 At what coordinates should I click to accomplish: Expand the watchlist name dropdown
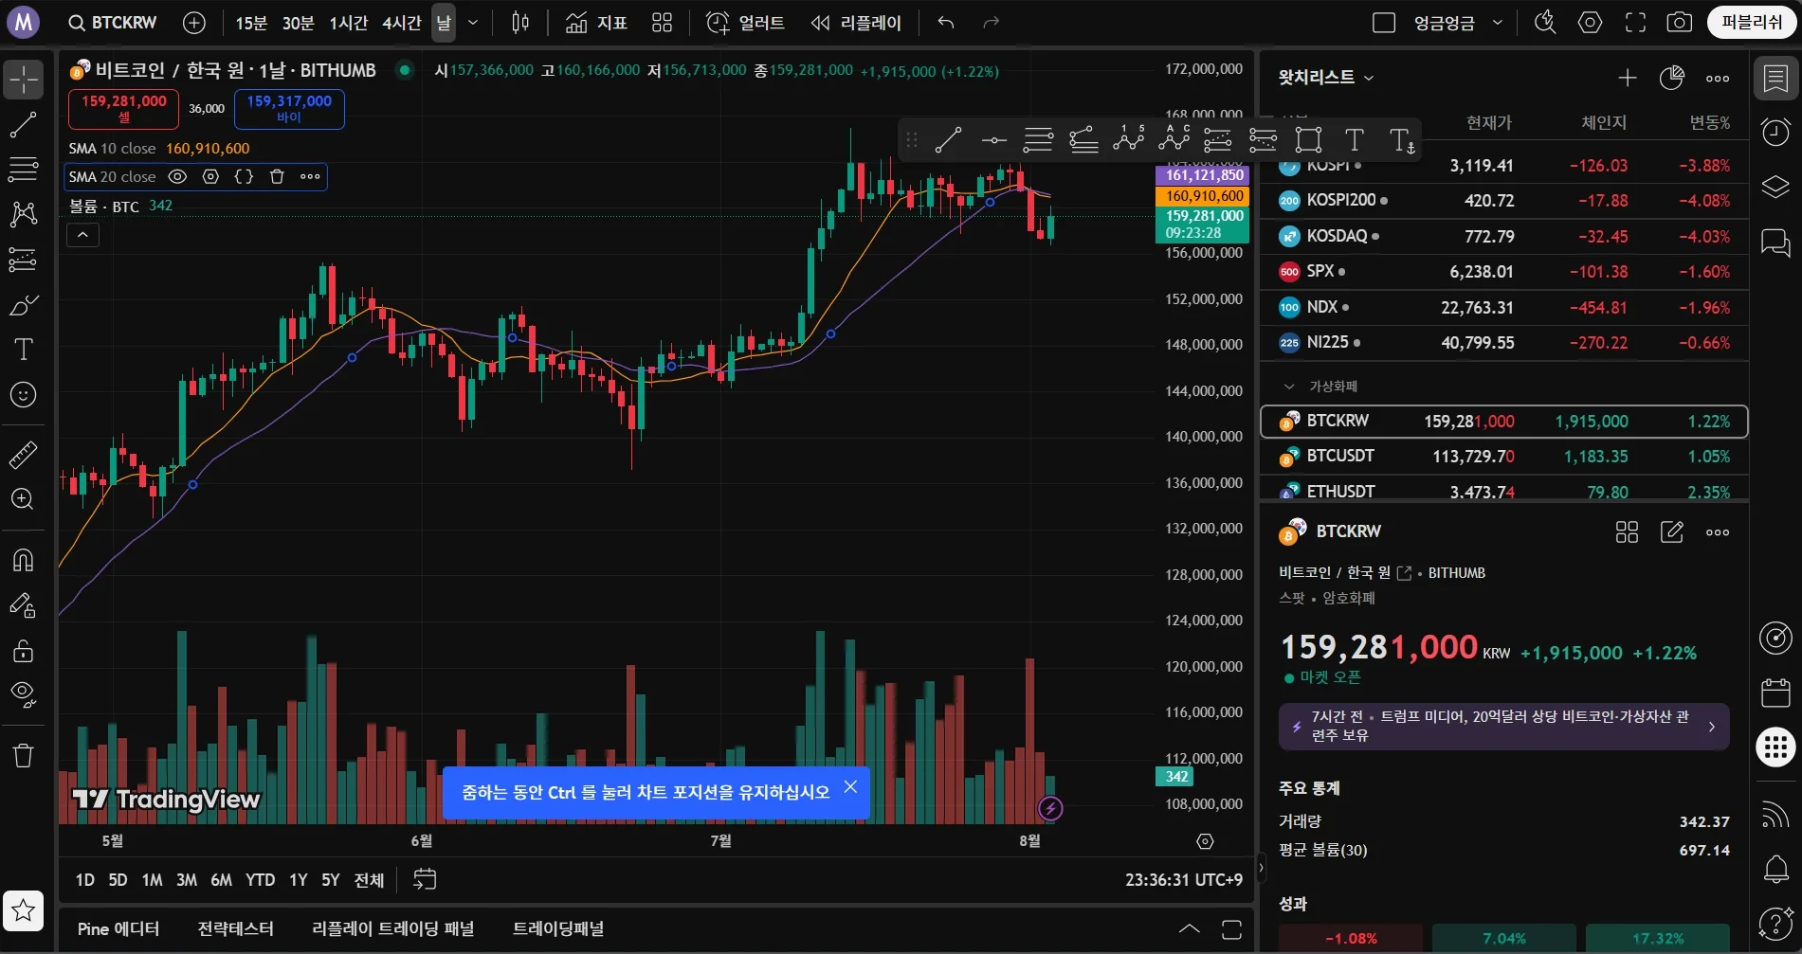(x=1327, y=78)
